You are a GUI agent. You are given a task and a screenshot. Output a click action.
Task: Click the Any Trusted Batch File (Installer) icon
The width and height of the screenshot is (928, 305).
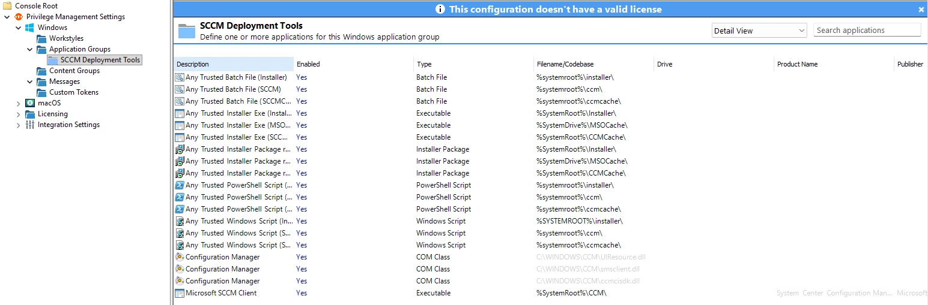[180, 77]
